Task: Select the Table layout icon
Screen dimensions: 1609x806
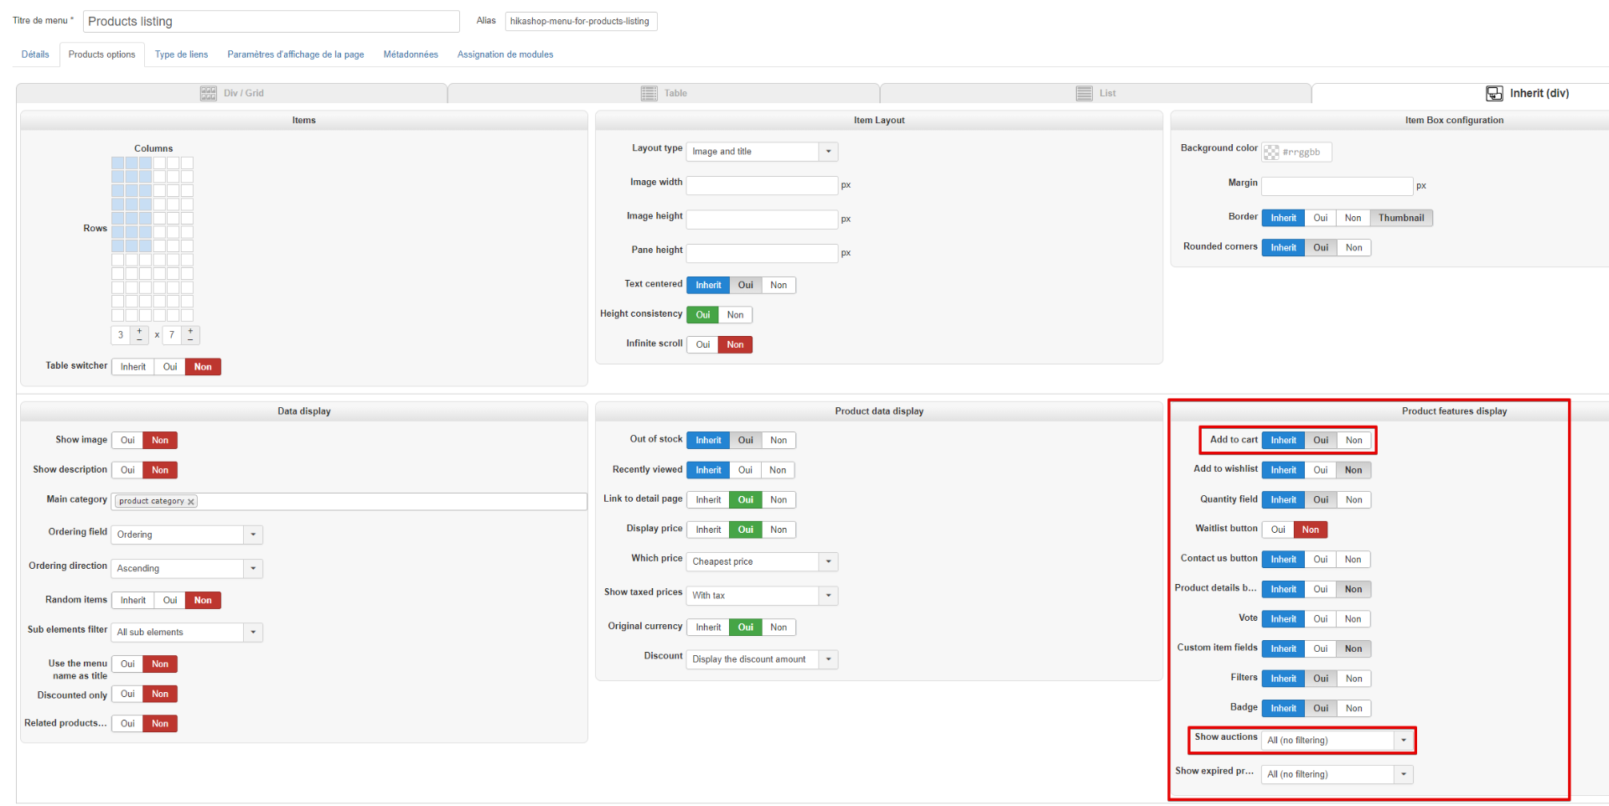Action: click(649, 93)
